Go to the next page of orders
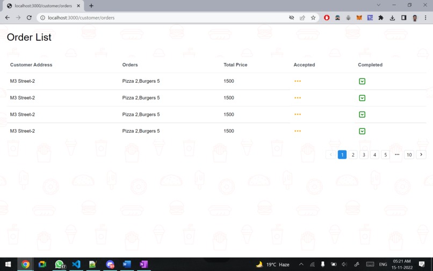This screenshot has width=433, height=271. pyautogui.click(x=421, y=154)
